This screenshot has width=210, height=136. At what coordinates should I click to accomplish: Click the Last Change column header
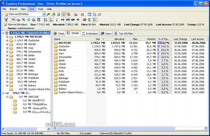(x=181, y=39)
